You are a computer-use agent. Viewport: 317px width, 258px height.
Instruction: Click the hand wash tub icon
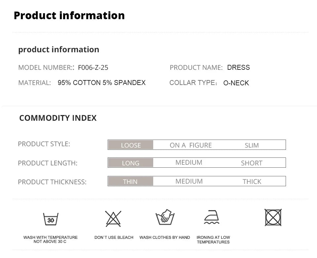(x=165, y=218)
